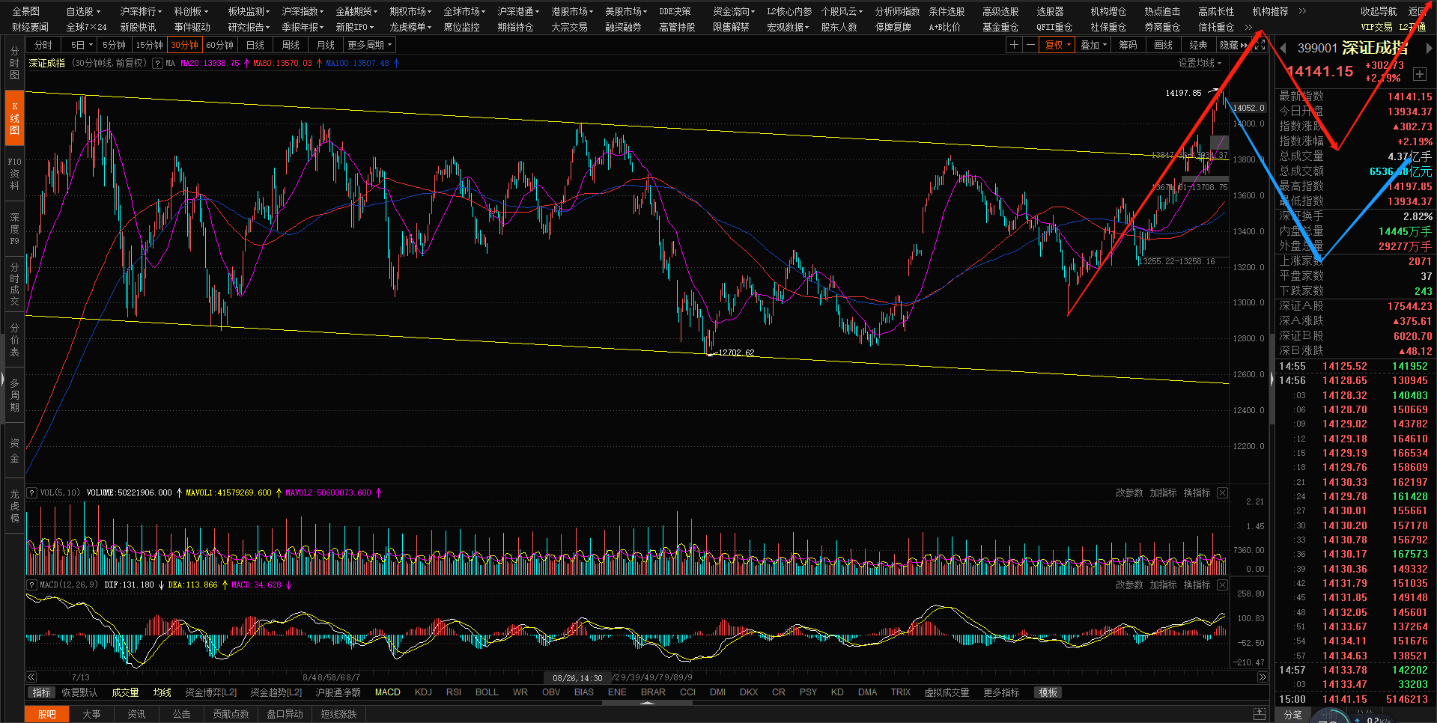Switch chart to 周线 period
Image resolution: width=1437 pixels, height=723 pixels.
coord(291,45)
